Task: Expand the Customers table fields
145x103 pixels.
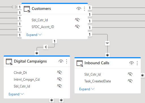Action: pyautogui.click(x=34, y=35)
